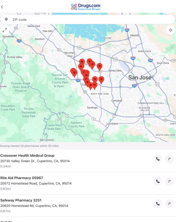Get directions to Rite Aid Pharmacy 05967
Viewport: 176px width, 222px height.
tap(169, 181)
